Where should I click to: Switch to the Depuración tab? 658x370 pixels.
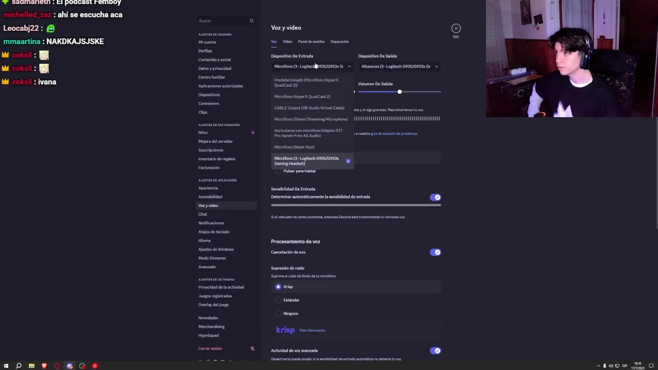click(340, 42)
